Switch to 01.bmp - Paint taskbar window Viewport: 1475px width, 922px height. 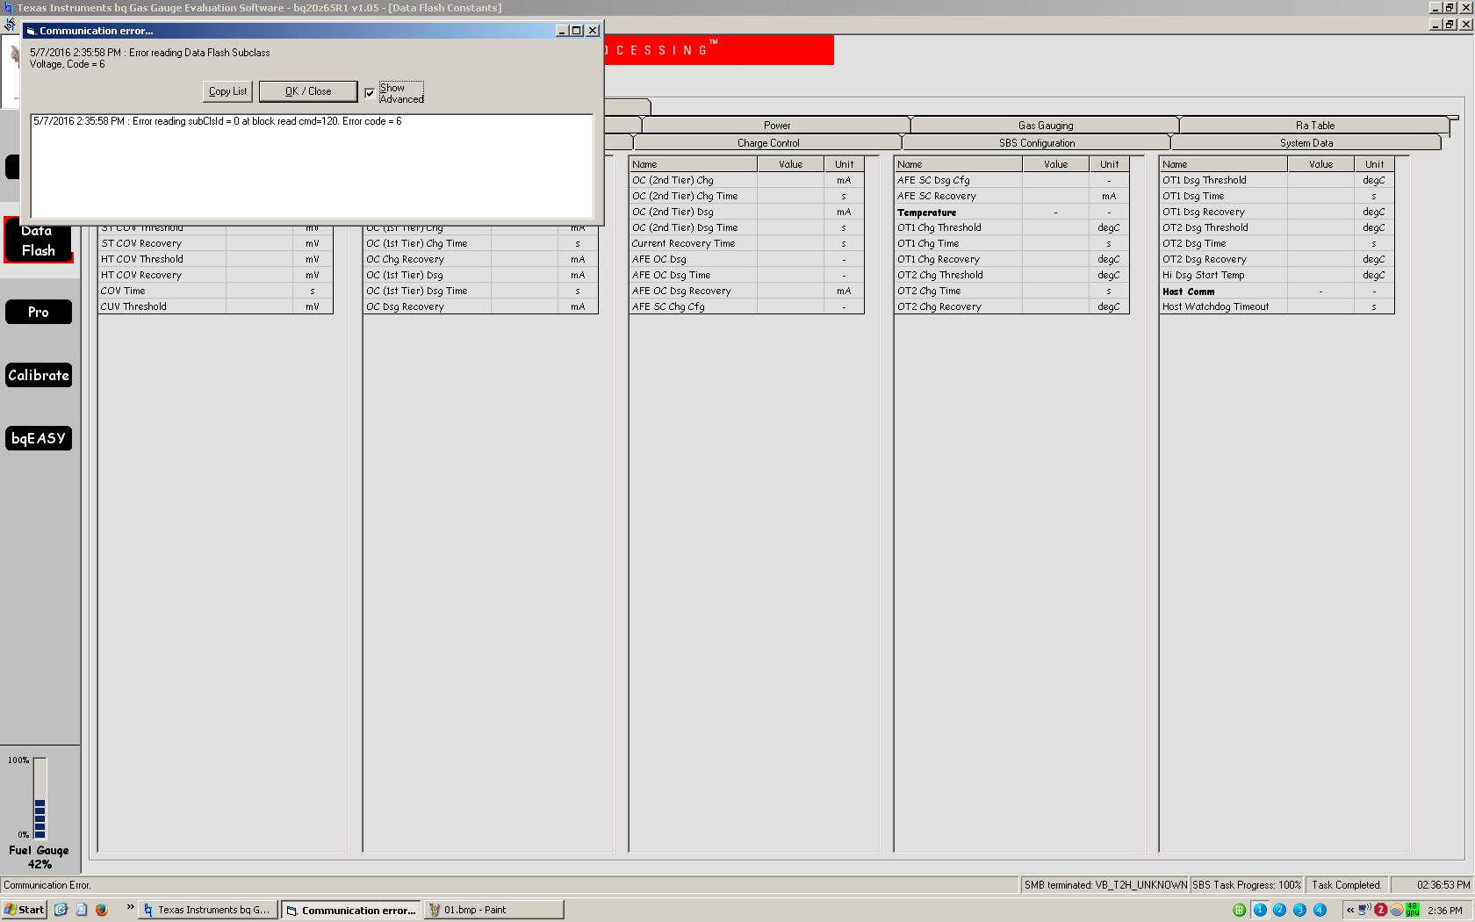click(x=493, y=910)
